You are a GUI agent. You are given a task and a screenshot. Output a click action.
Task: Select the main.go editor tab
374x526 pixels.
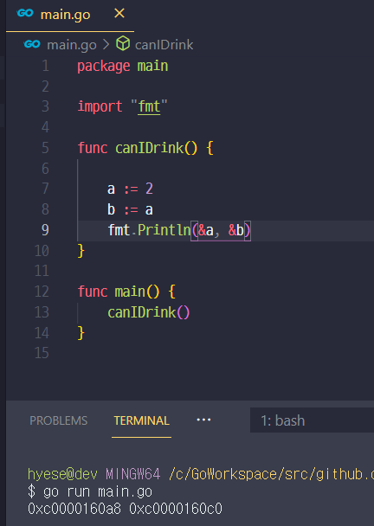tap(70, 16)
